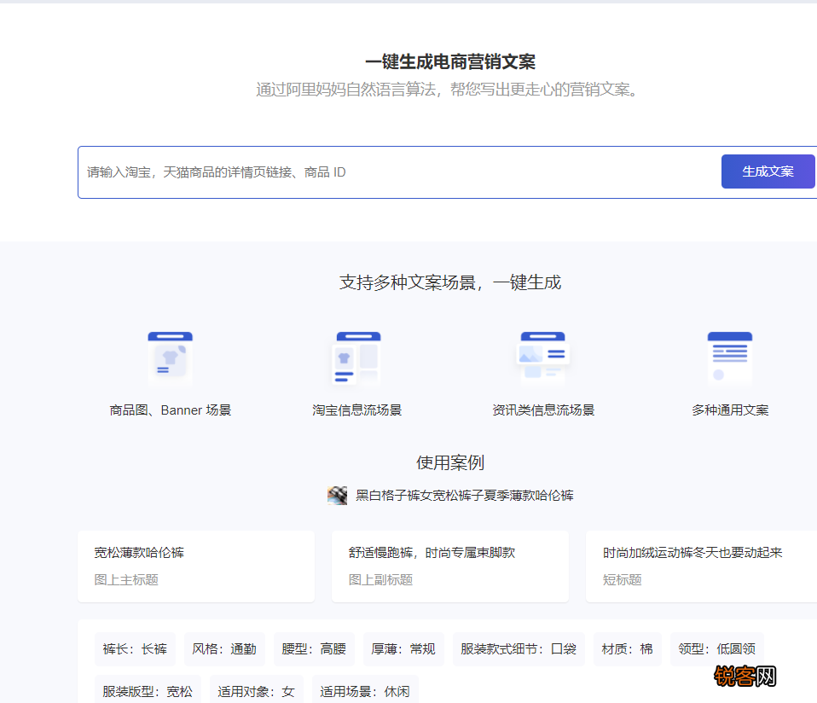
Task: Click the 生成文案 button
Action: [x=768, y=171]
